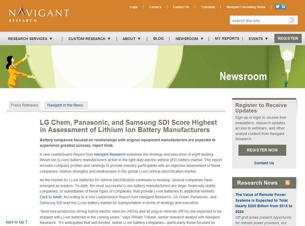The height and width of the screenshot is (226, 305).
Task: Expand the Research Services dropdown menu
Action: [30, 39]
